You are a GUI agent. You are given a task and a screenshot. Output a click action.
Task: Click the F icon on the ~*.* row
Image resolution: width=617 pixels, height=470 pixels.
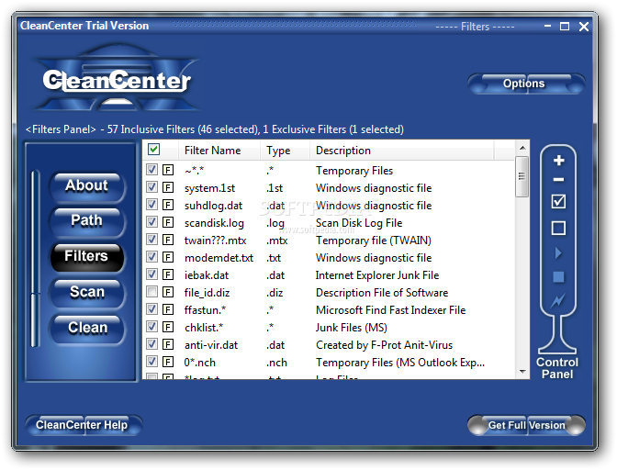pos(168,170)
